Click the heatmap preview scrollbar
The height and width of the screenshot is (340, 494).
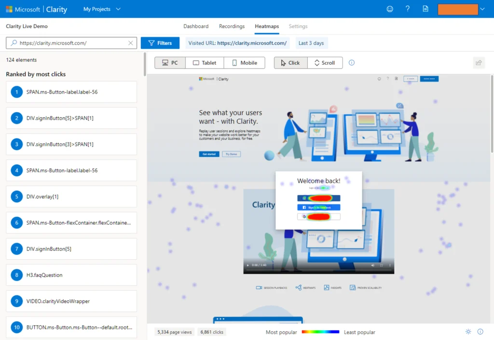492,113
